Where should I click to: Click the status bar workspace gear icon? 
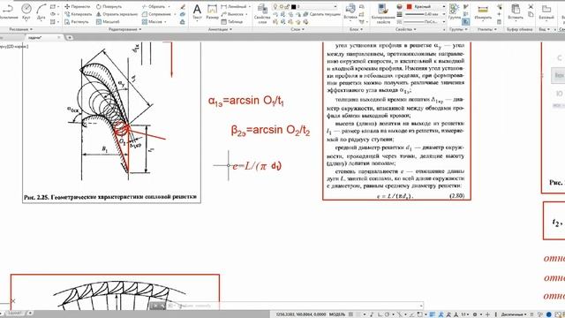(475, 314)
